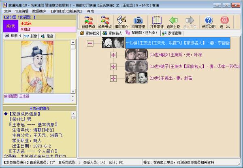243x168 pixels.
Task: Expand the 王英出 node
Action: tap(113, 79)
